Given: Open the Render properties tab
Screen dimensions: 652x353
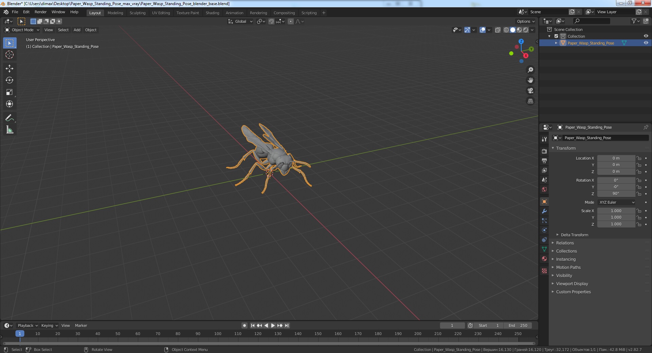Looking at the screenshot, I should click(544, 151).
